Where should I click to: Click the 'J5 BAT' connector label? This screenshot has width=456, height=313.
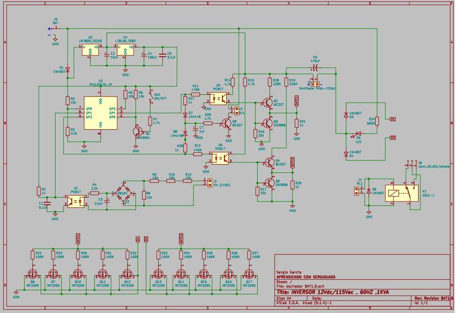click(x=56, y=21)
